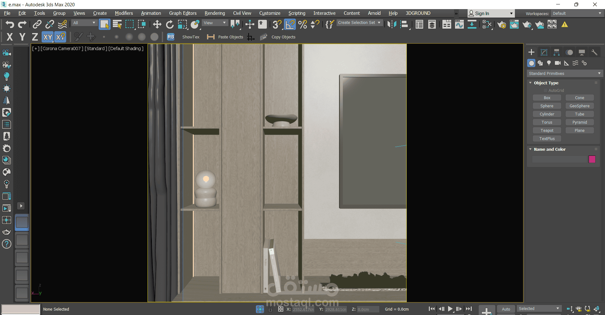Select the Cameras category icon

(x=558, y=63)
